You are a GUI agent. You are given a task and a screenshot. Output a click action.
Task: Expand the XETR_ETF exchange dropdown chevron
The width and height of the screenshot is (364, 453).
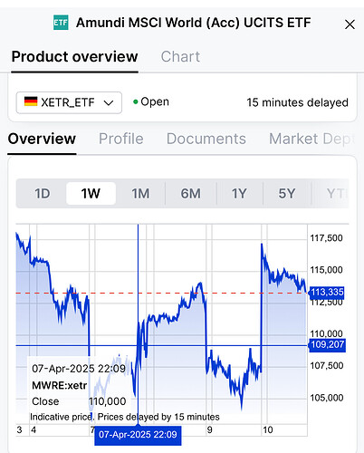tap(109, 103)
